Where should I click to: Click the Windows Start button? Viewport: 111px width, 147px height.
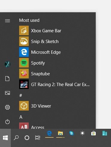pyautogui.click(x=5, y=138)
